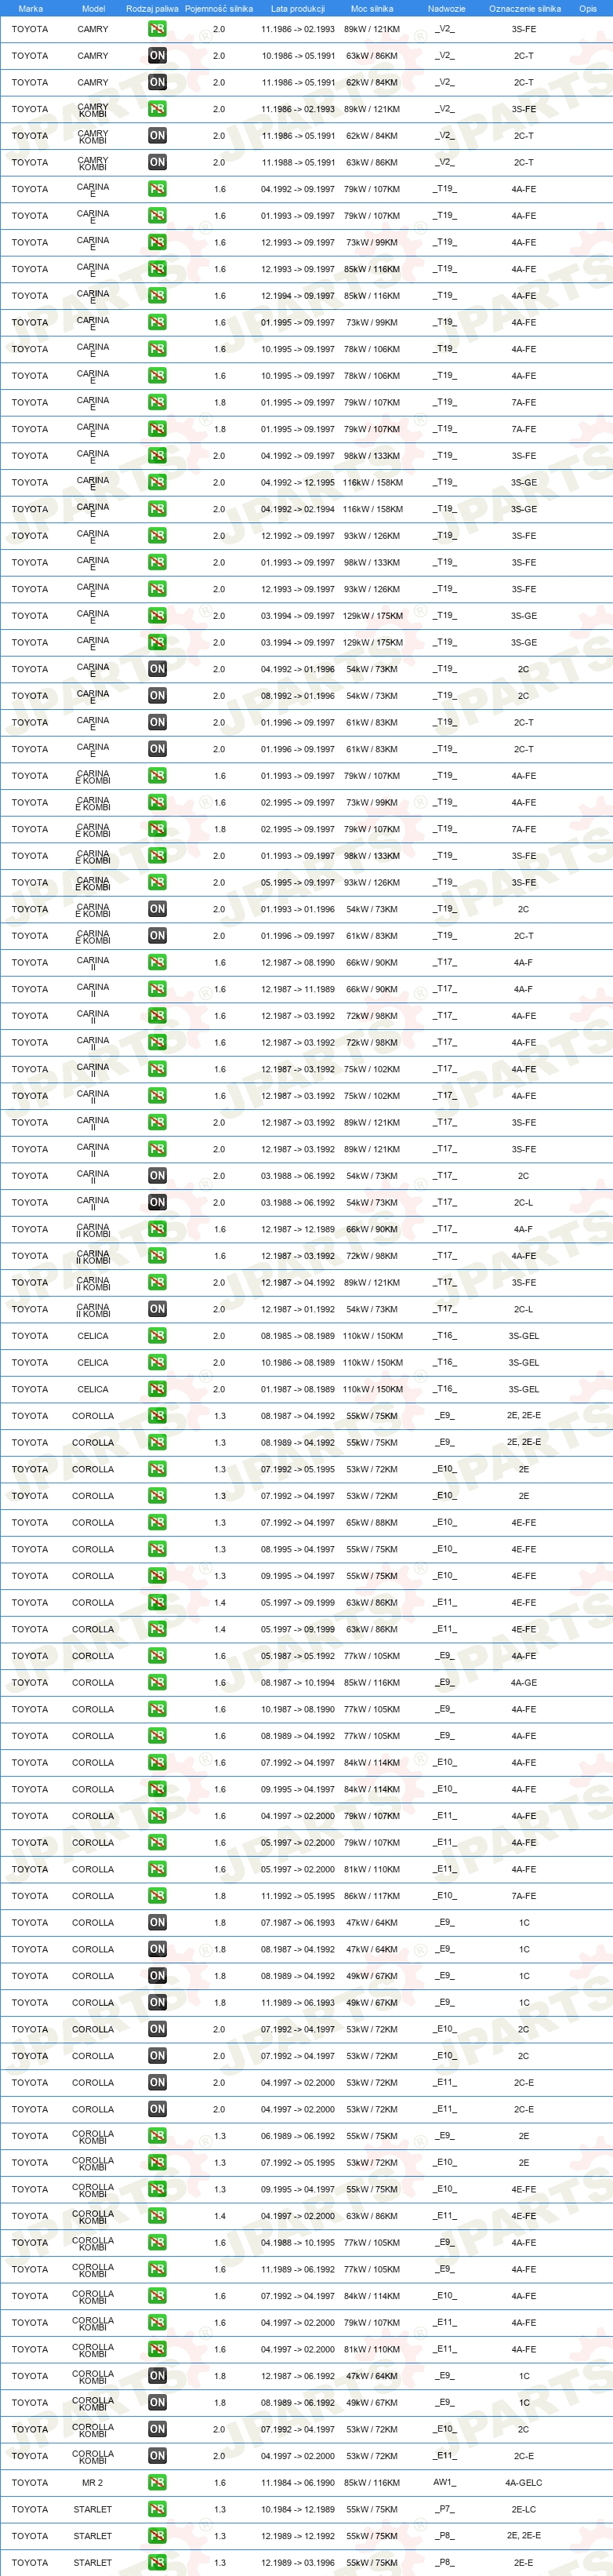Click ON diesel icon in COROLLA 1C 11.1989 row
The width and height of the screenshot is (613, 2576).
pos(157,2003)
